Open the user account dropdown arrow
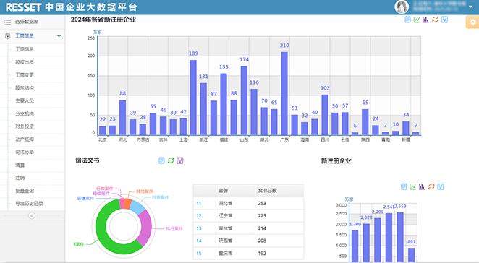 [471, 7]
